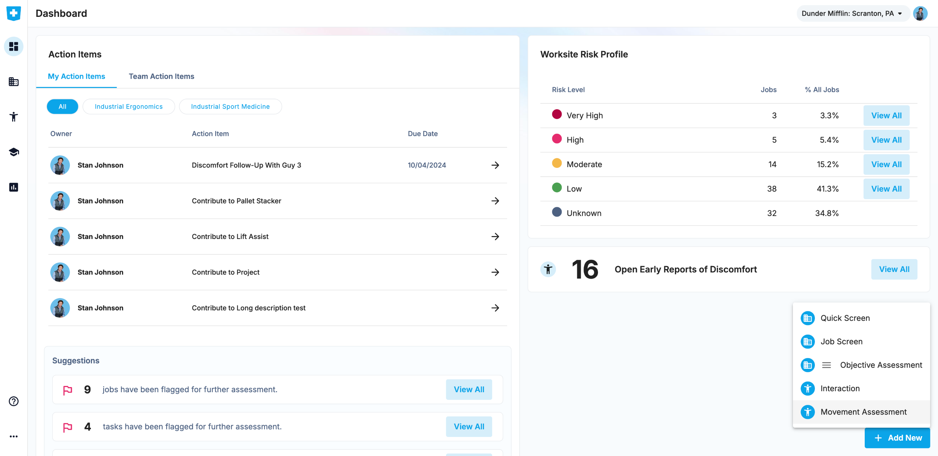Open arrow for Contribute to Pallet Stacker
The width and height of the screenshot is (938, 456).
click(495, 201)
